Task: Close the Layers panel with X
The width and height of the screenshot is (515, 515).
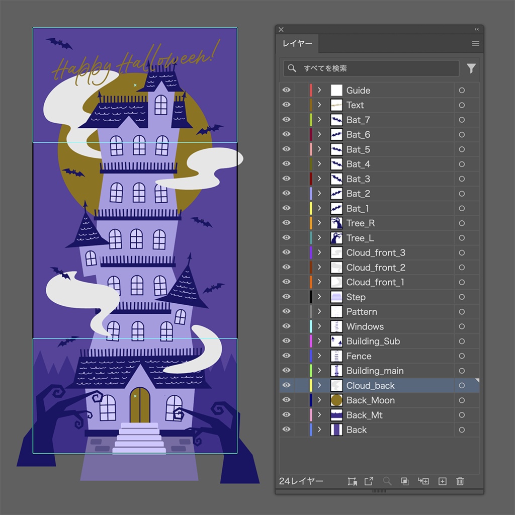Action: (x=281, y=30)
